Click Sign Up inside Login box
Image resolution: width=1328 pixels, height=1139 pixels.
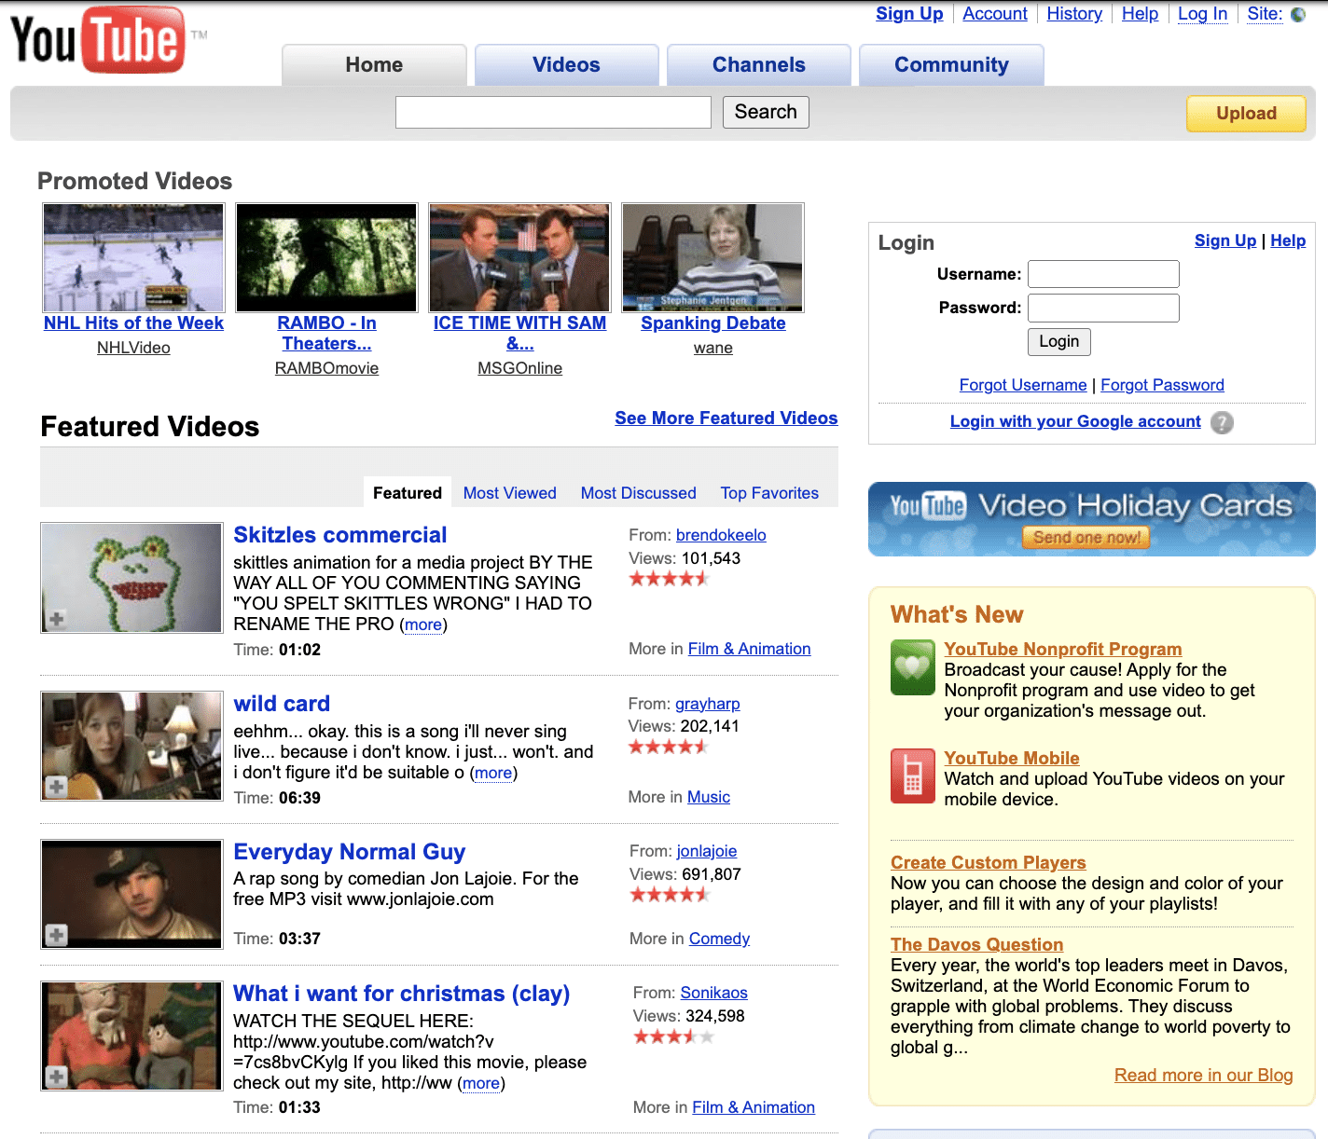click(x=1225, y=240)
